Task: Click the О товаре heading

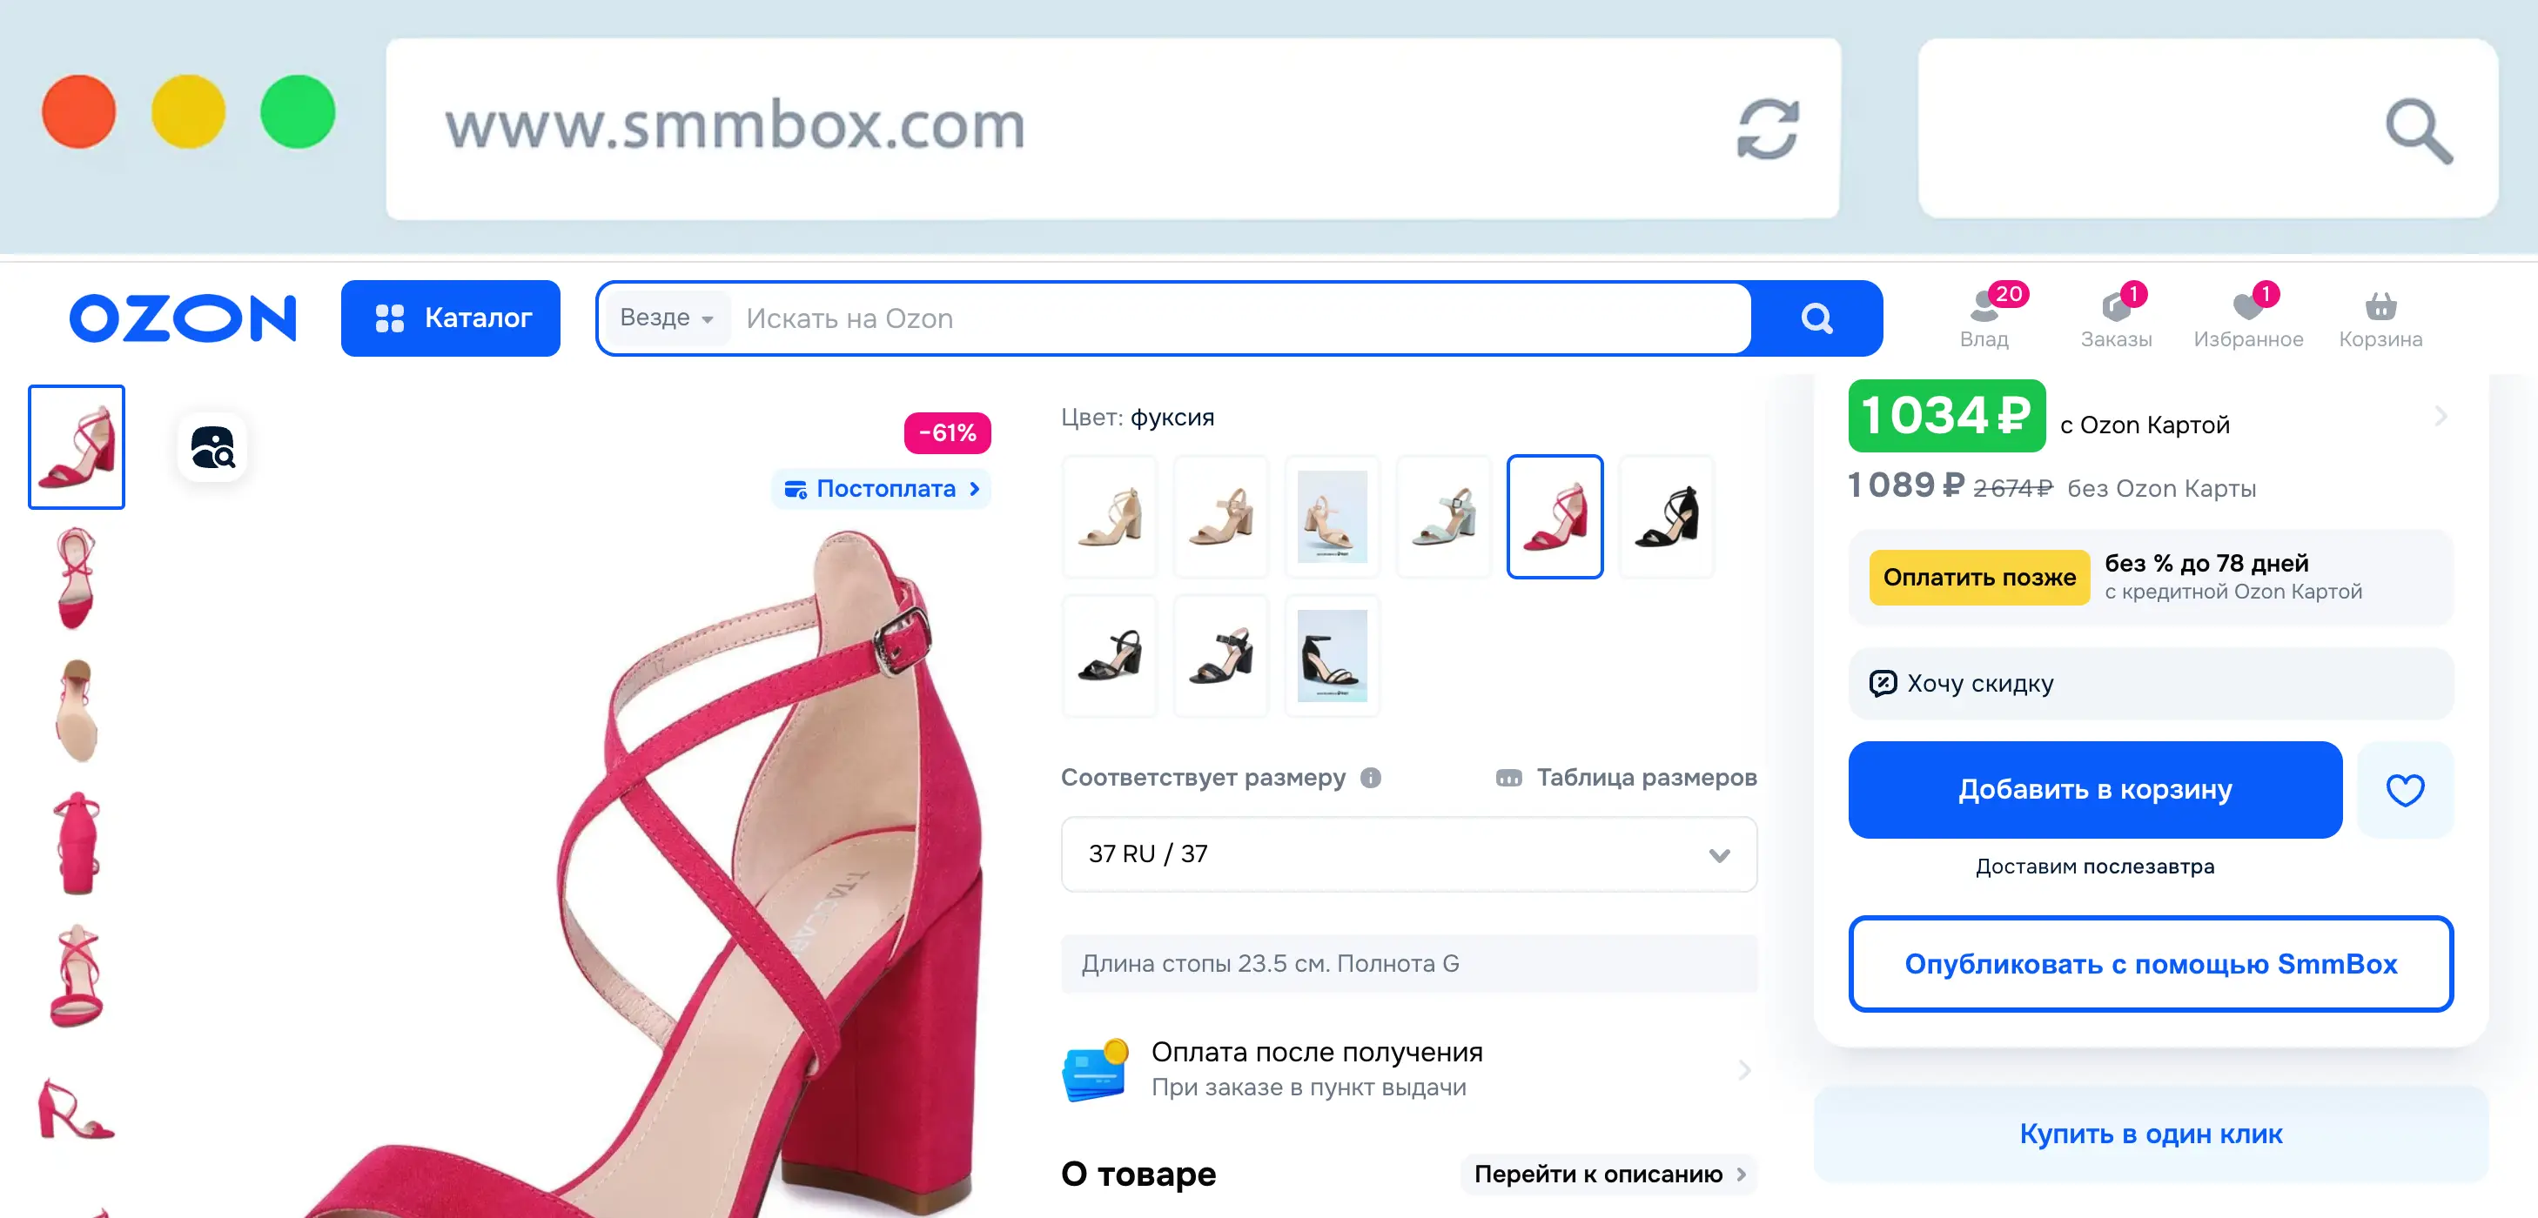Action: 1138,1174
